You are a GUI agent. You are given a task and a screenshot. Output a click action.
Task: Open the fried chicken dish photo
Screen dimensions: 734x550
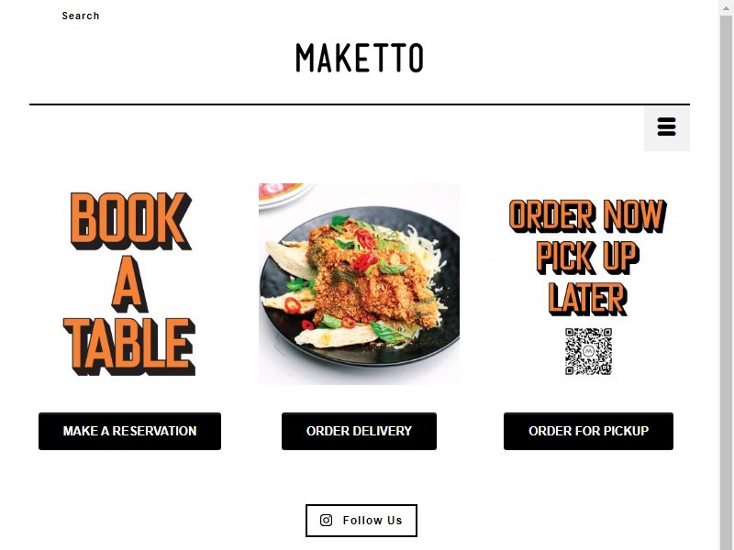pos(359,284)
